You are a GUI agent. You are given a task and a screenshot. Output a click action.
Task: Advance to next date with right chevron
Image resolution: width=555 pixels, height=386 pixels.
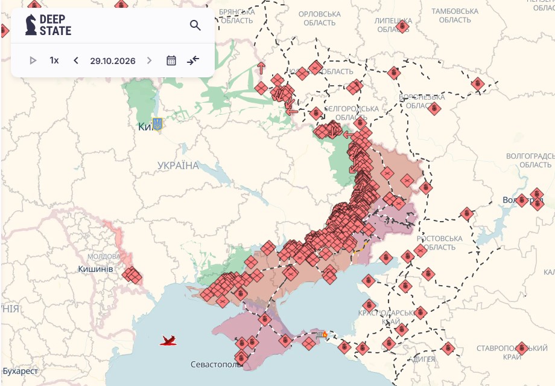click(150, 60)
